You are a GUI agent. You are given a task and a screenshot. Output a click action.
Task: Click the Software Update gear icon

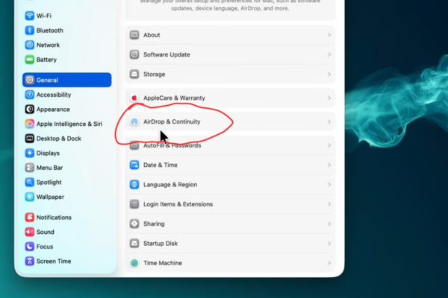(x=134, y=54)
